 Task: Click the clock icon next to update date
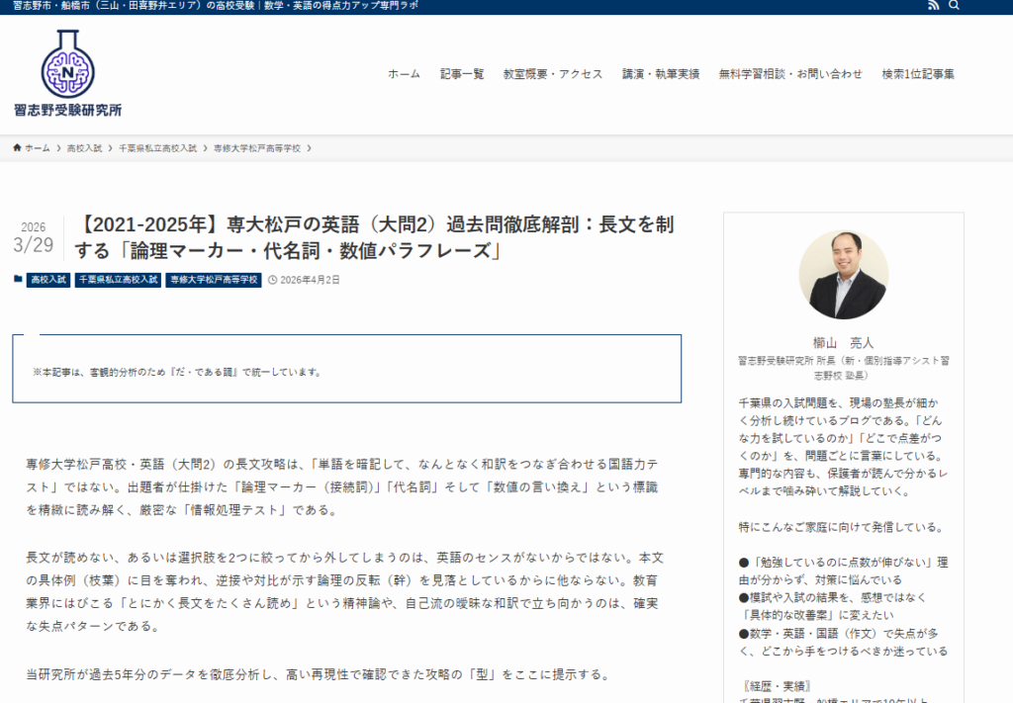tap(272, 280)
